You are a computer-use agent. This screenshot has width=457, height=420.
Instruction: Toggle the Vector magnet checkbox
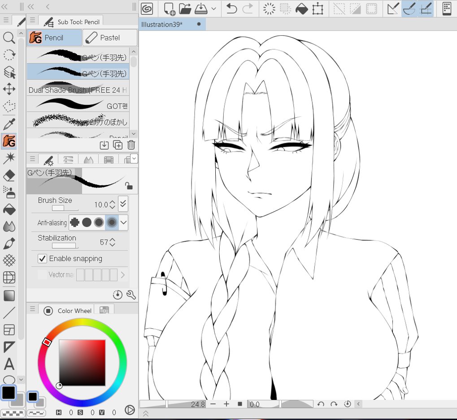point(42,274)
